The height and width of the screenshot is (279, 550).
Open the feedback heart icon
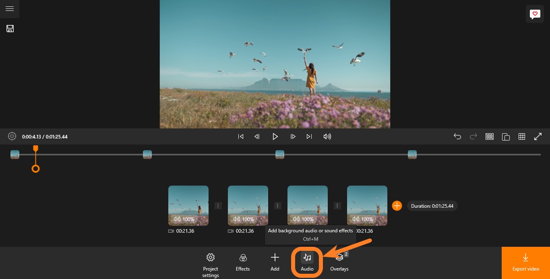pyautogui.click(x=534, y=14)
